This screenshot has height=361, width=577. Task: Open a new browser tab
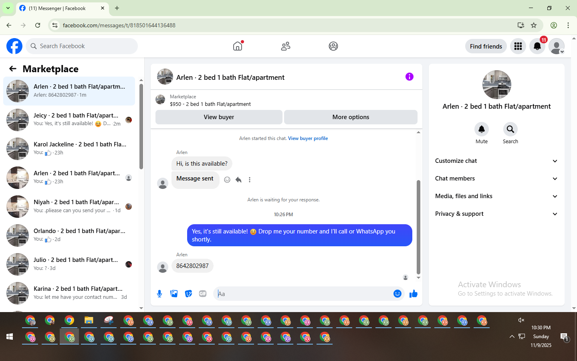pyautogui.click(x=117, y=8)
